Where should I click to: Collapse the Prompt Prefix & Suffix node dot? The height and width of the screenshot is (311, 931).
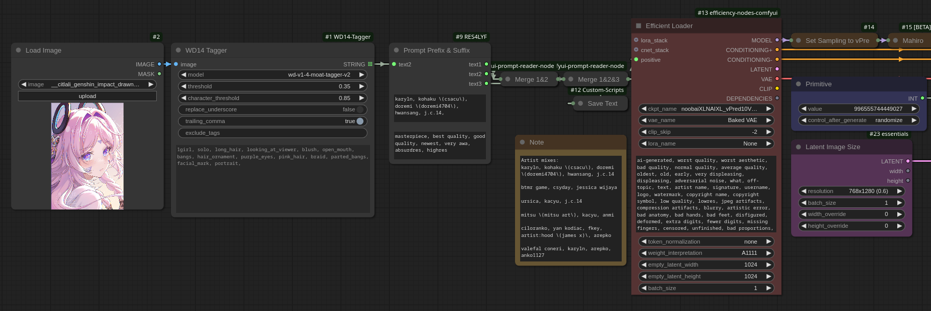click(x=397, y=50)
